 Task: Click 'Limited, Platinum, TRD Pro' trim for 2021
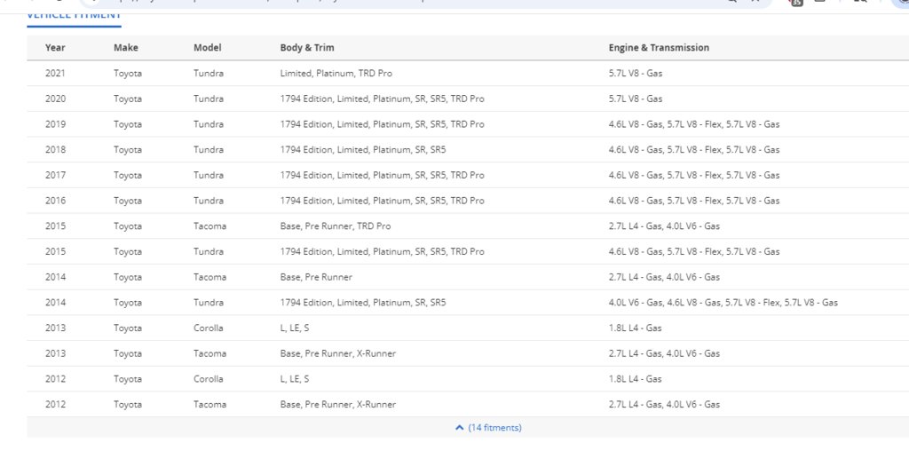[336, 74]
